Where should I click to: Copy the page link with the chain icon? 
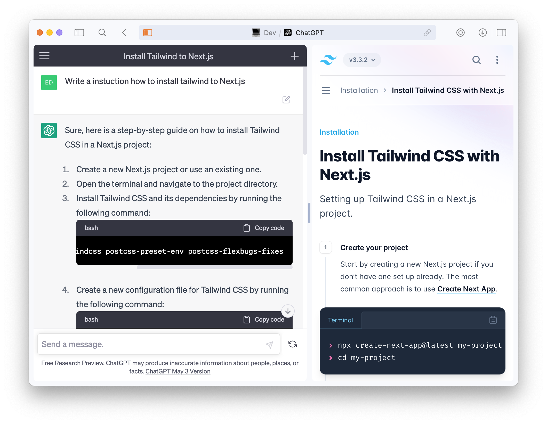click(427, 33)
